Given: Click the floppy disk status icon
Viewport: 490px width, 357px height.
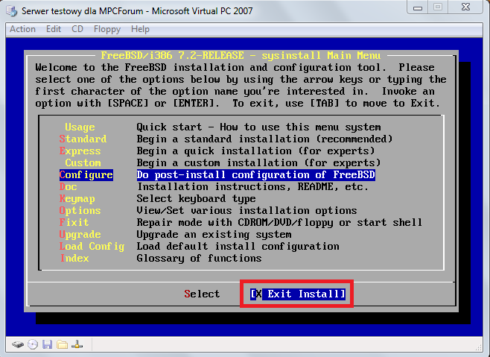Looking at the screenshot, I should 47,344.
